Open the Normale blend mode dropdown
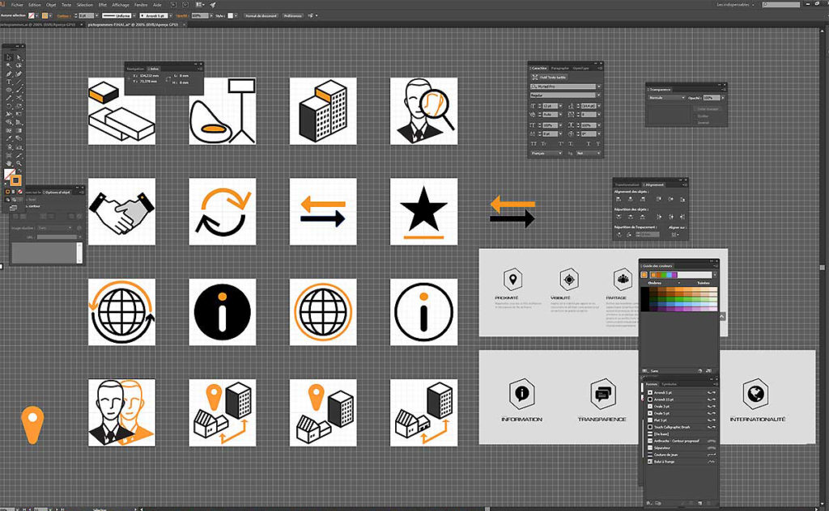This screenshot has width=829, height=511. [x=665, y=97]
